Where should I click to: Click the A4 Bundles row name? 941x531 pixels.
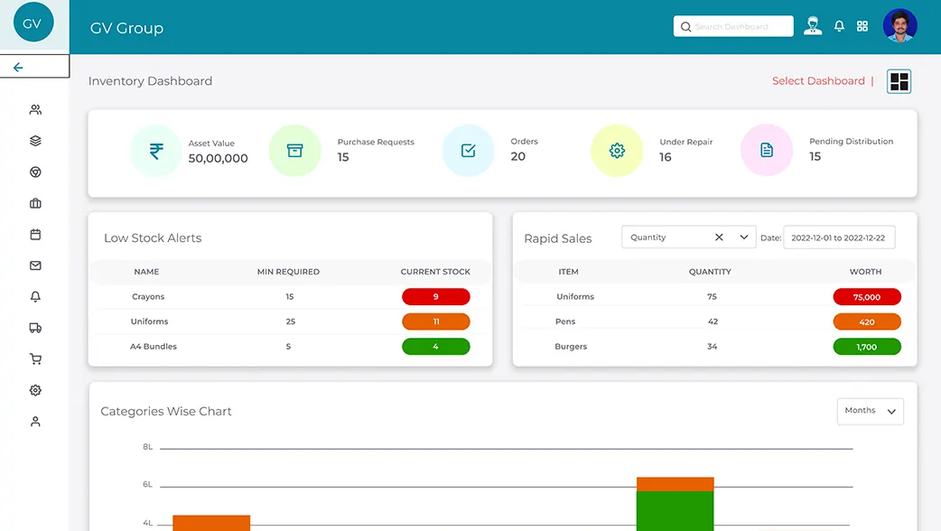coord(153,346)
